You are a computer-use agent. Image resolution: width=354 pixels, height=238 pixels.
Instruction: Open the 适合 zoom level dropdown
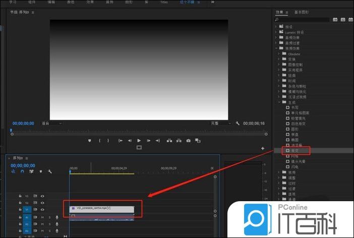tap(52, 123)
